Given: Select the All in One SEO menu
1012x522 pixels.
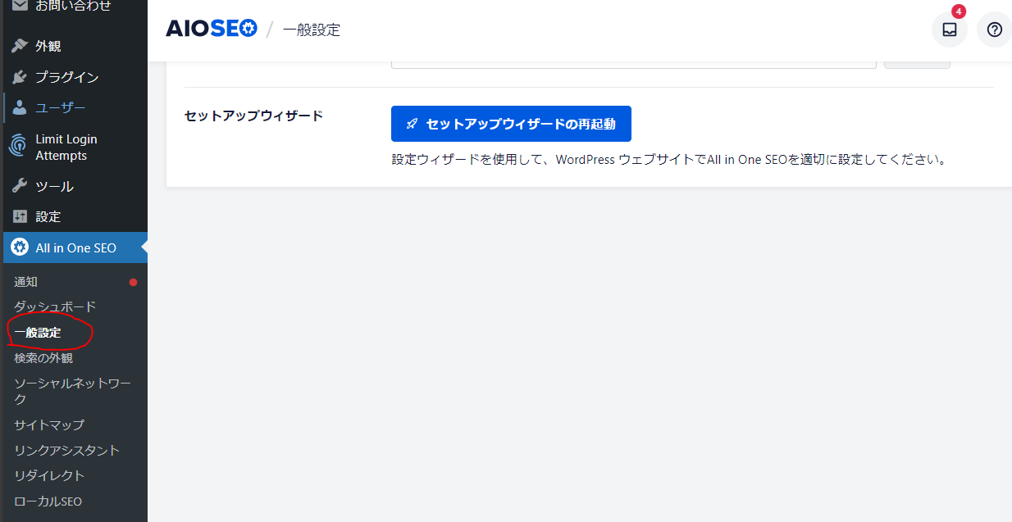Looking at the screenshot, I should point(74,247).
